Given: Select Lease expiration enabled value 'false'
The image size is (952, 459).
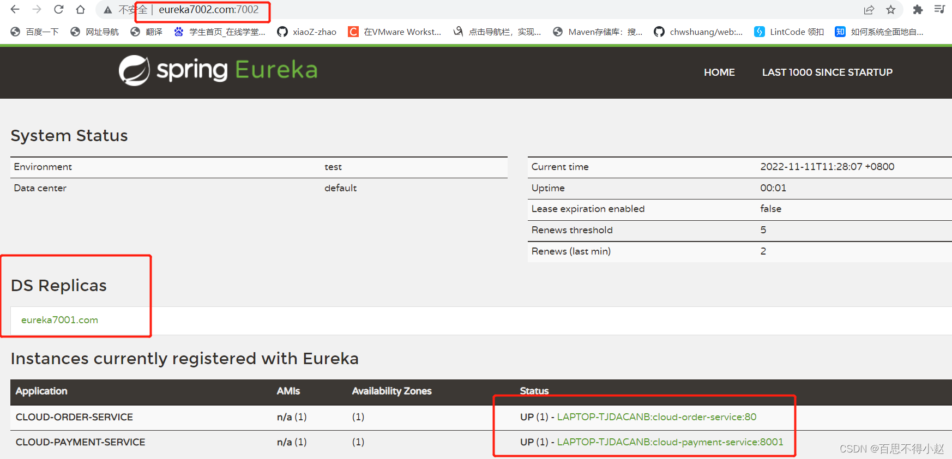Looking at the screenshot, I should [770, 209].
